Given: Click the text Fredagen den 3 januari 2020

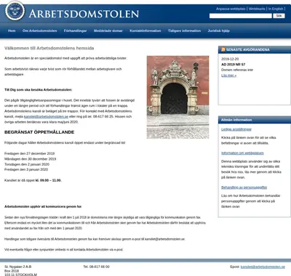Looking at the screenshot, I should click(26, 169).
